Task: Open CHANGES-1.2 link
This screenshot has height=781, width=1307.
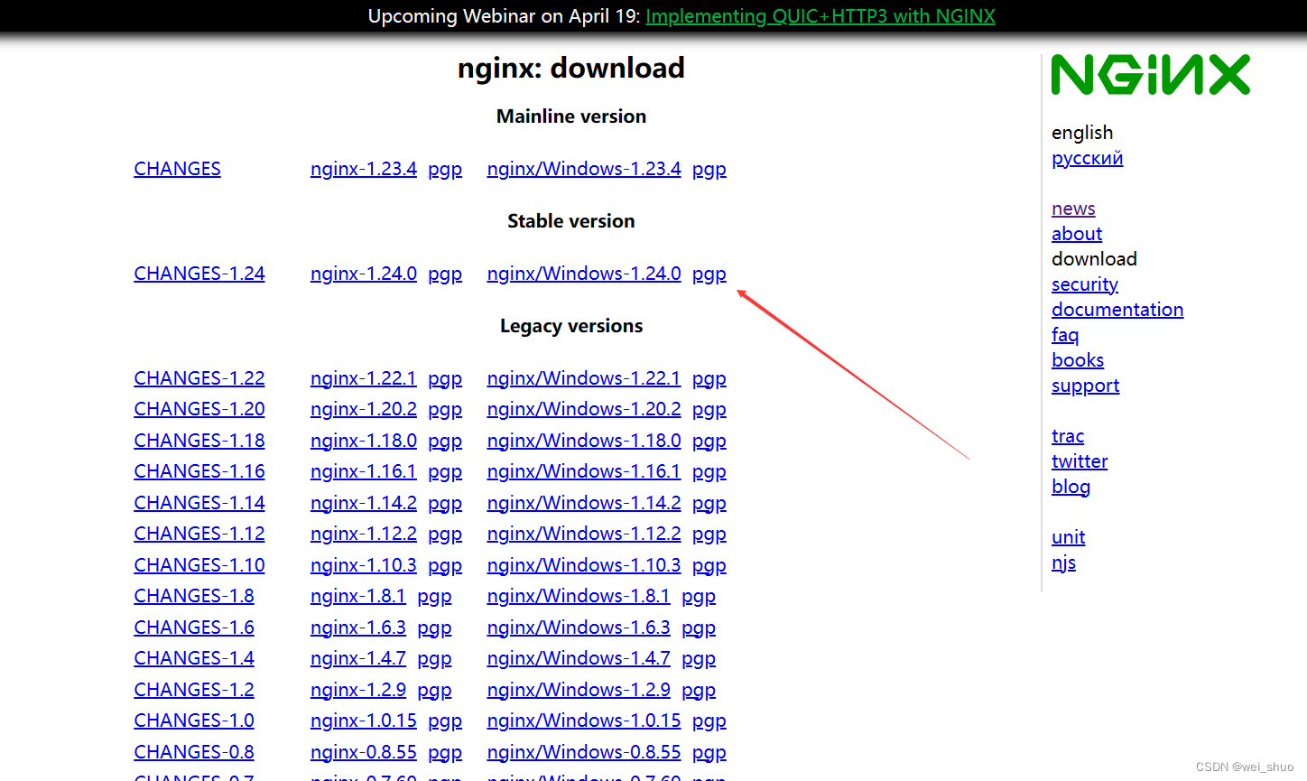Action: coord(194,690)
